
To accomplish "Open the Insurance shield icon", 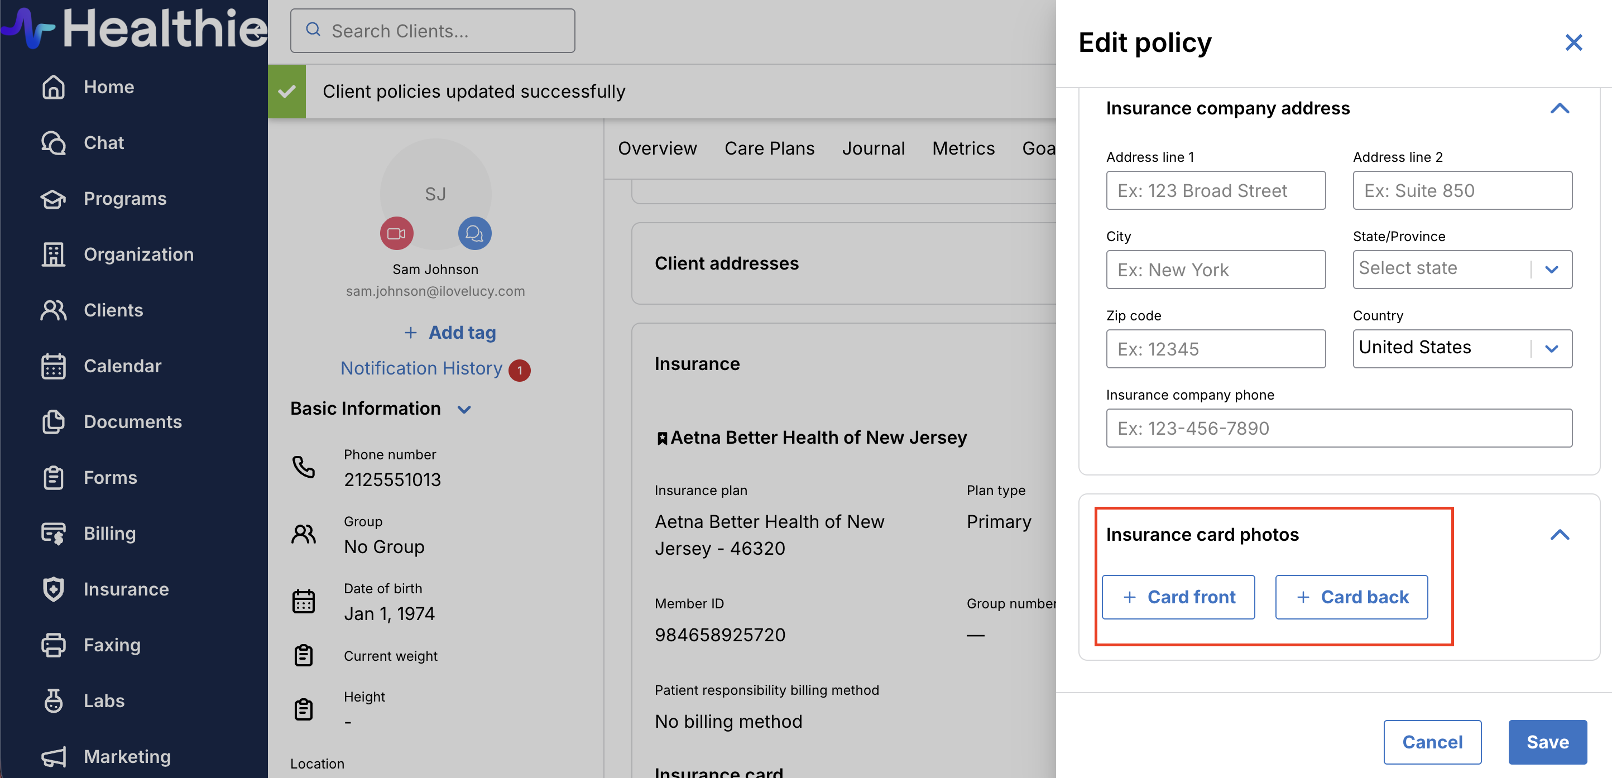I will 53,589.
